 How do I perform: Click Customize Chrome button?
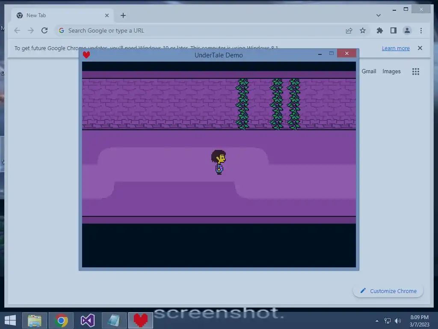[x=388, y=291]
